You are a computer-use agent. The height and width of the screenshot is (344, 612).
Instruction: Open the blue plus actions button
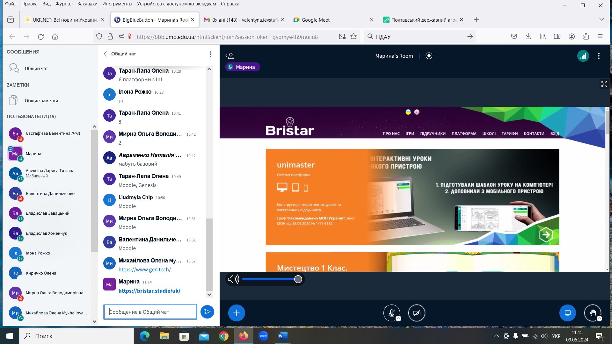coord(237,313)
